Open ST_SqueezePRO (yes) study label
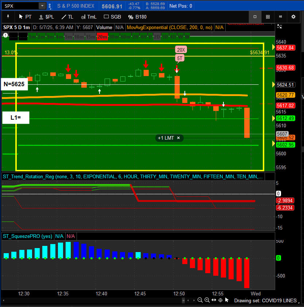Viewport: 304px width, 307px height. pos(27,236)
